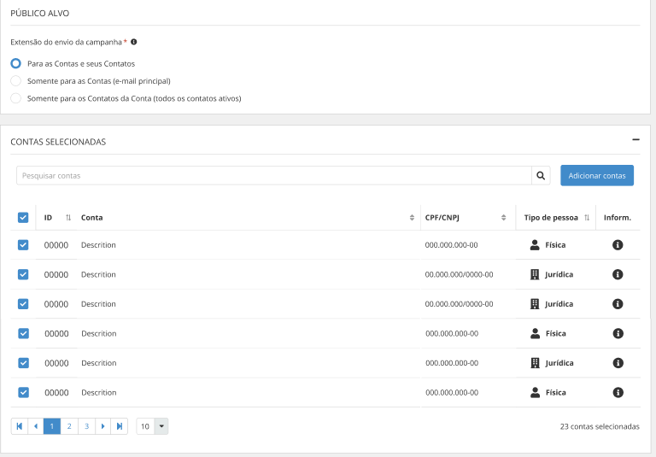
Task: Collapse the Contas Selecionadas panel
Action: [635, 140]
